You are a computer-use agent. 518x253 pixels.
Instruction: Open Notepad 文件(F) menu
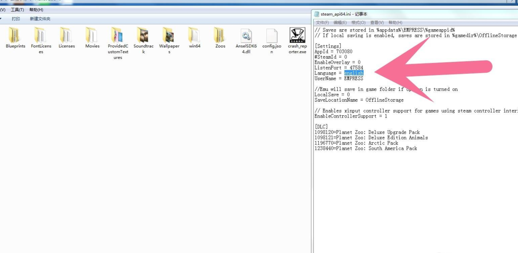[x=322, y=23]
